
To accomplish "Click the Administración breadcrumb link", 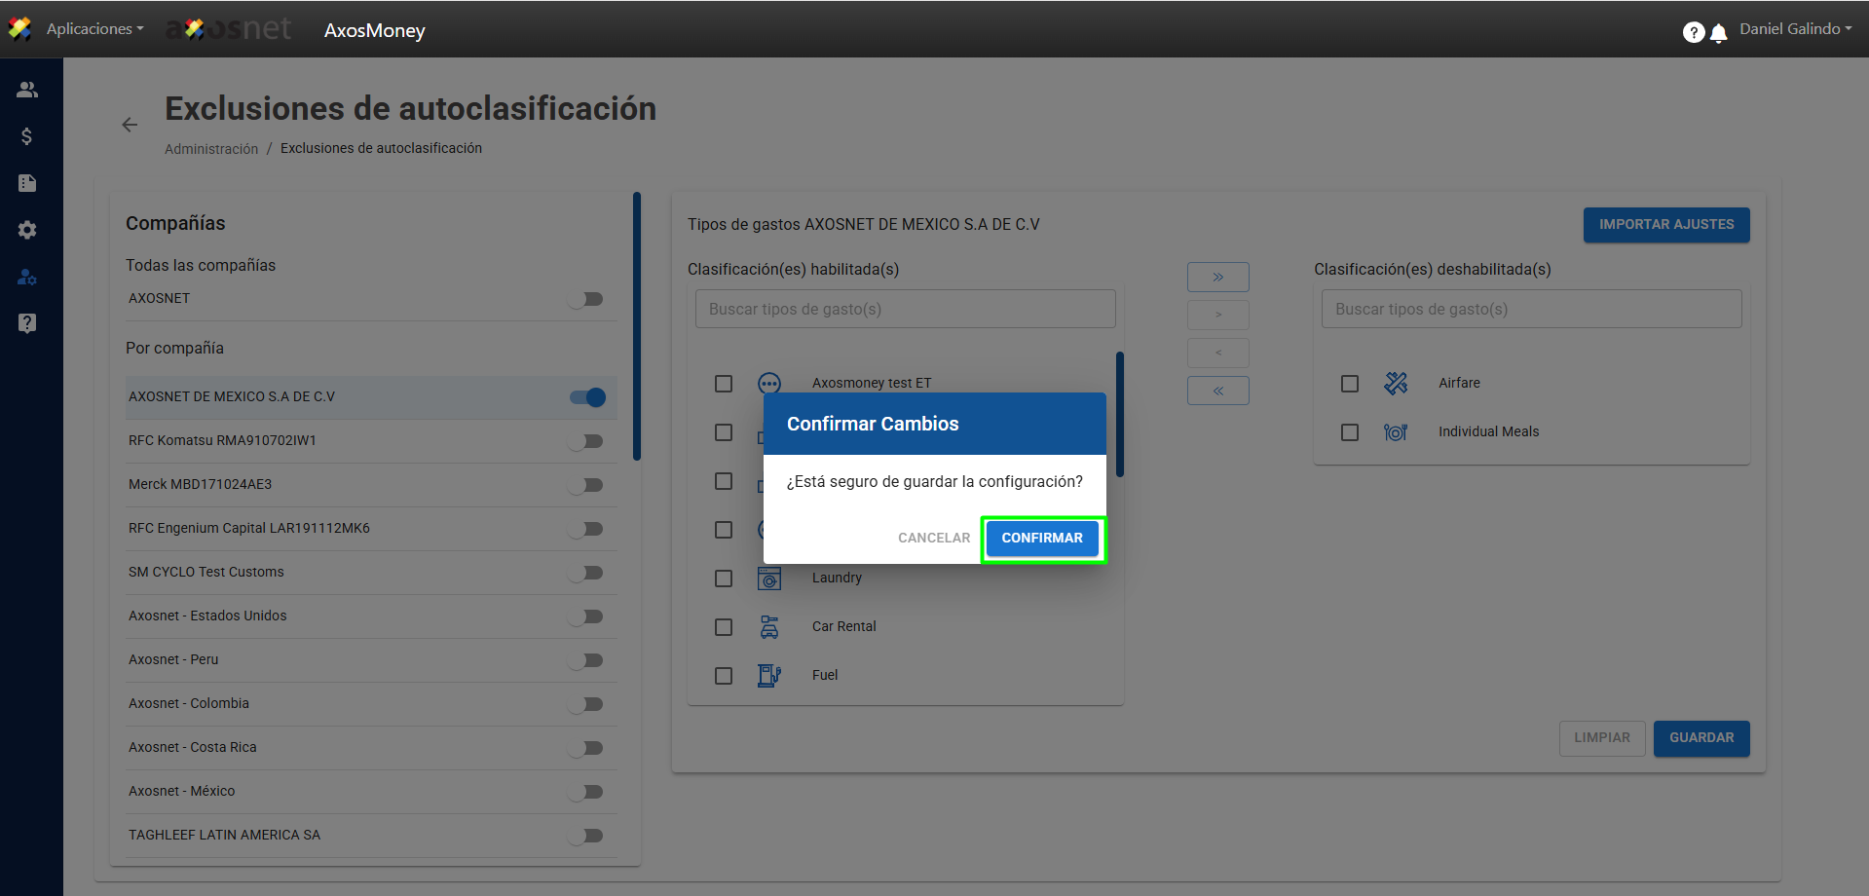I will (x=211, y=149).
